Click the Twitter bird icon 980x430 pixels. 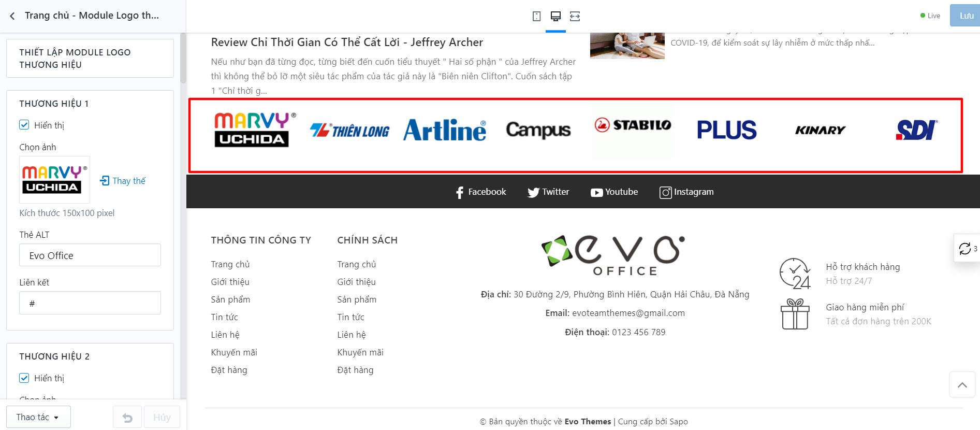533,193
